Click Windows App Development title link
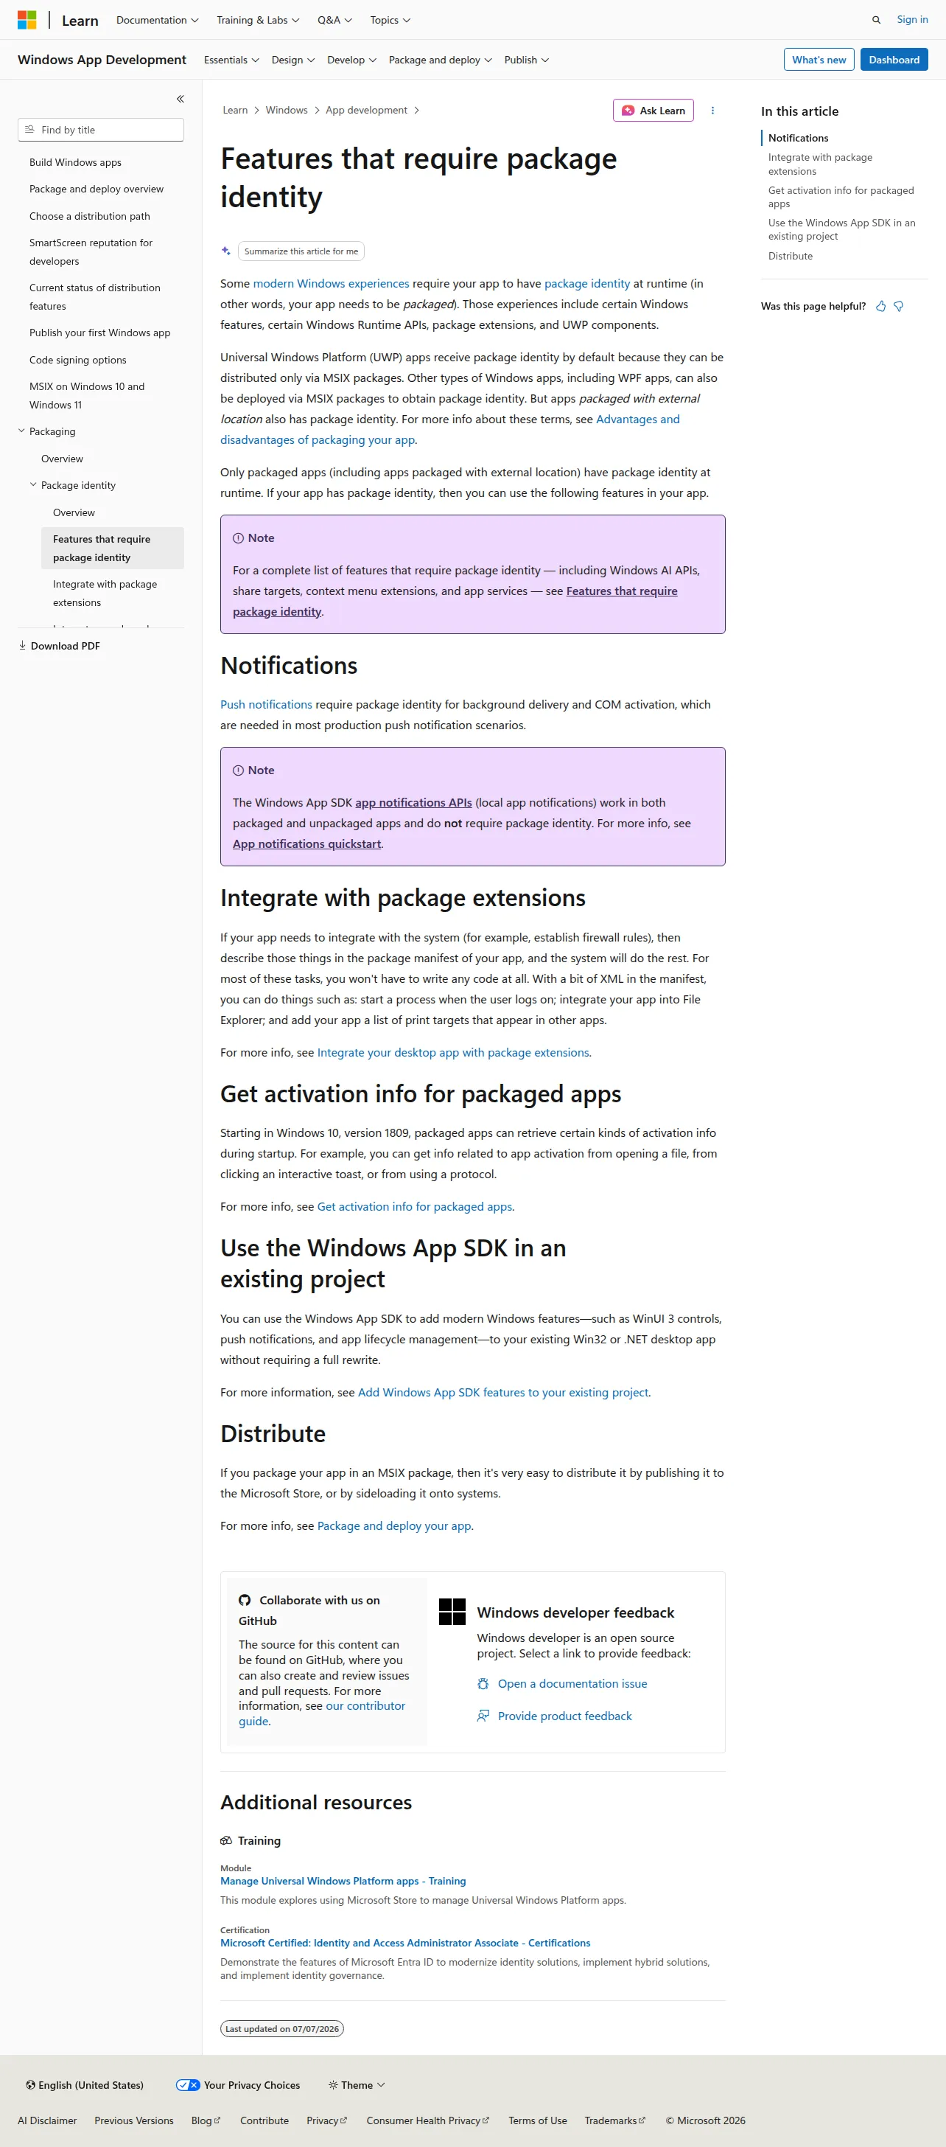The width and height of the screenshot is (946, 2147). (x=102, y=60)
